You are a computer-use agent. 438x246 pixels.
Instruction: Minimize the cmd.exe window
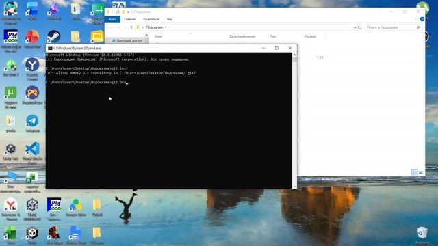click(x=263, y=48)
